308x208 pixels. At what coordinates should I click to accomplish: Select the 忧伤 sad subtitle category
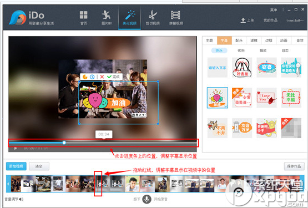(241, 50)
